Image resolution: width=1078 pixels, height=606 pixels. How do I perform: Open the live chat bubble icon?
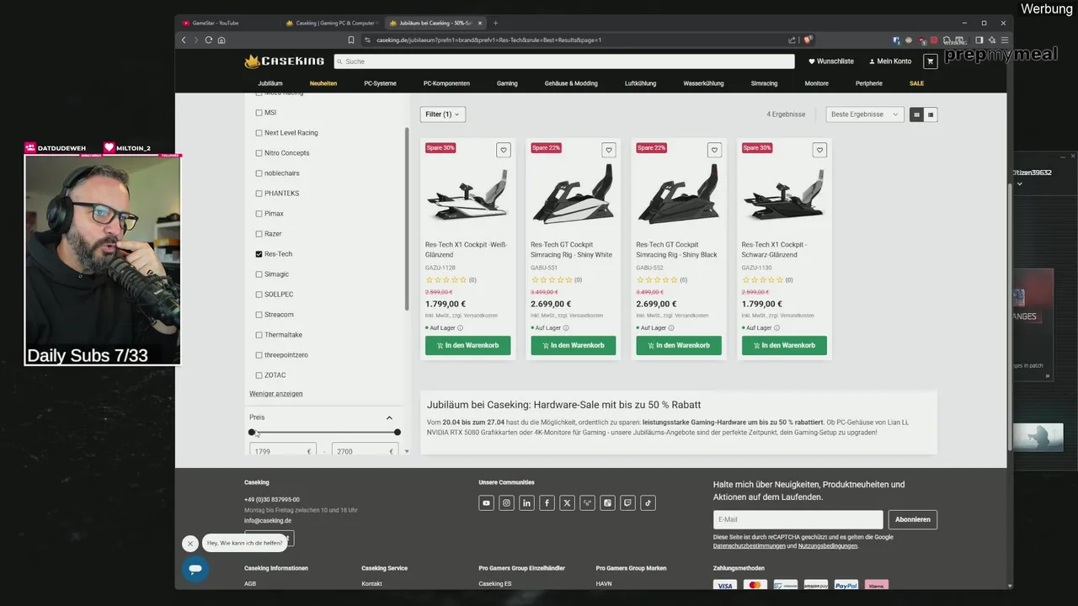click(195, 569)
